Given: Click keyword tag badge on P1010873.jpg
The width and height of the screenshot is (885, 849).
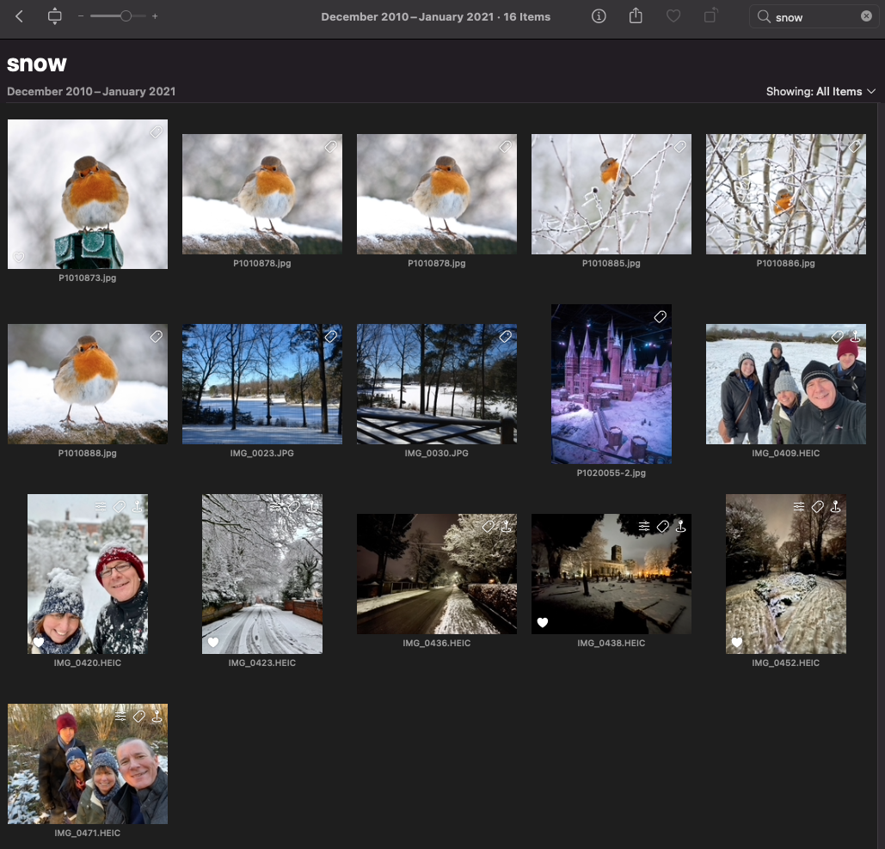Looking at the screenshot, I should 156,132.
